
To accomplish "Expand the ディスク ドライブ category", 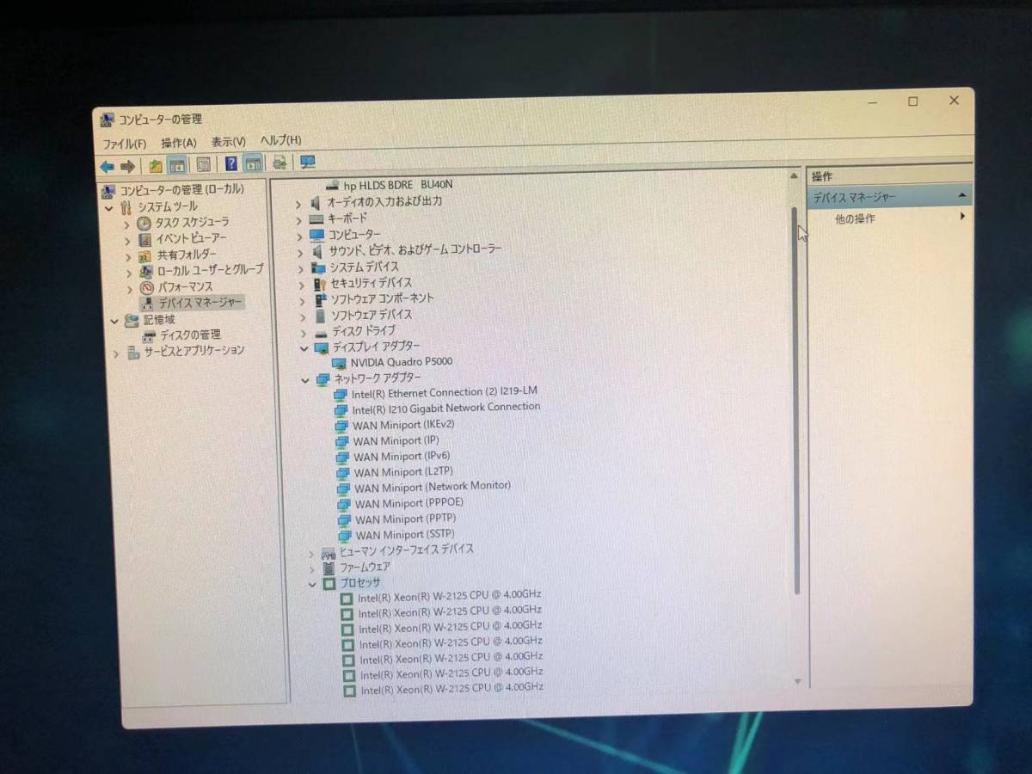I will coord(303,333).
